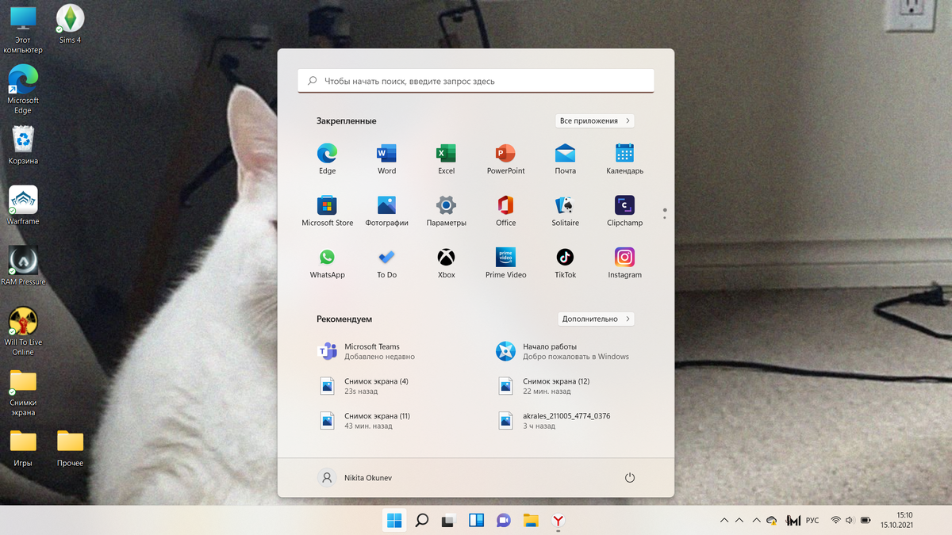Click the volume speaker tray icon
Screen dimensions: 952x535
pyautogui.click(x=850, y=521)
